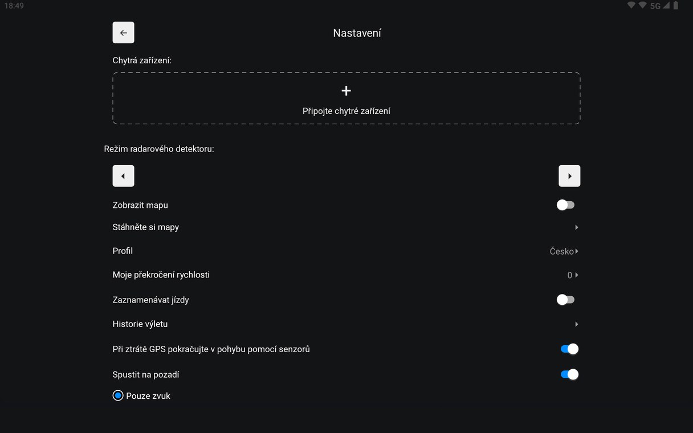Switch to previous radar detector mode

click(123, 176)
